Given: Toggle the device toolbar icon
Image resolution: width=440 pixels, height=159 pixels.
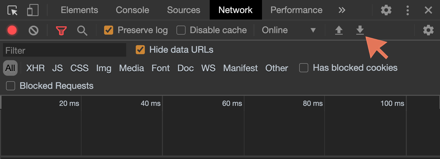Looking at the screenshot, I should click(33, 10).
